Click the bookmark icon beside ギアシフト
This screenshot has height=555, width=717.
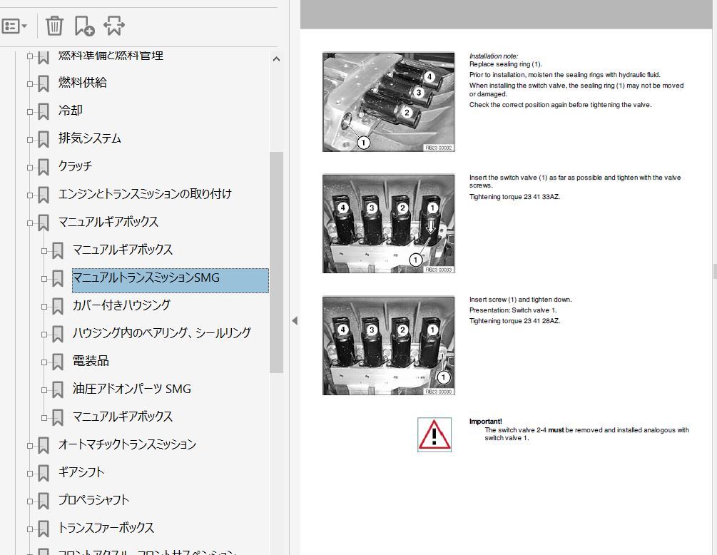[43, 474]
